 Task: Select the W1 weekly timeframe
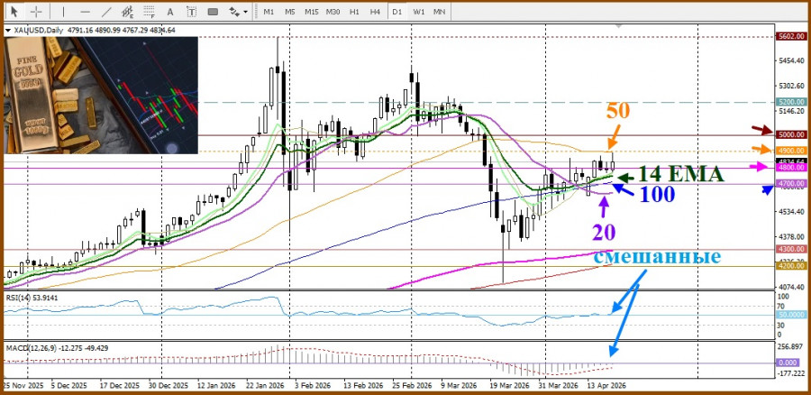[419, 12]
